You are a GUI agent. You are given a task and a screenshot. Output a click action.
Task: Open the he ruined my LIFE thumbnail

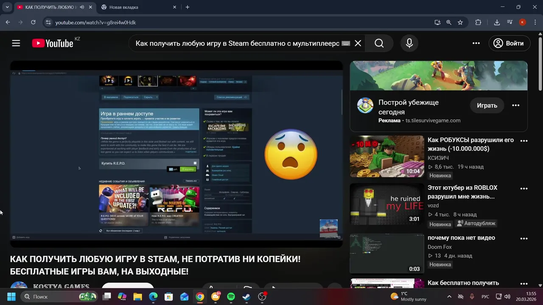[387, 204]
